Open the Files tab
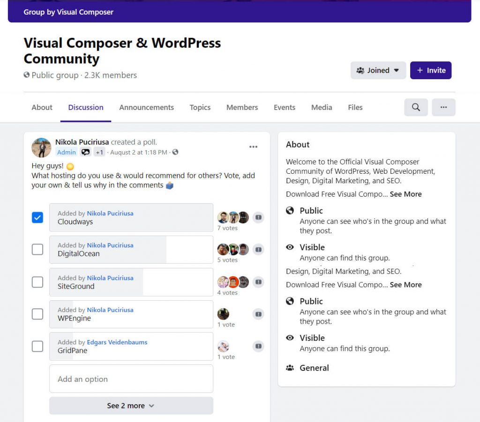The height and width of the screenshot is (422, 480). tap(355, 107)
